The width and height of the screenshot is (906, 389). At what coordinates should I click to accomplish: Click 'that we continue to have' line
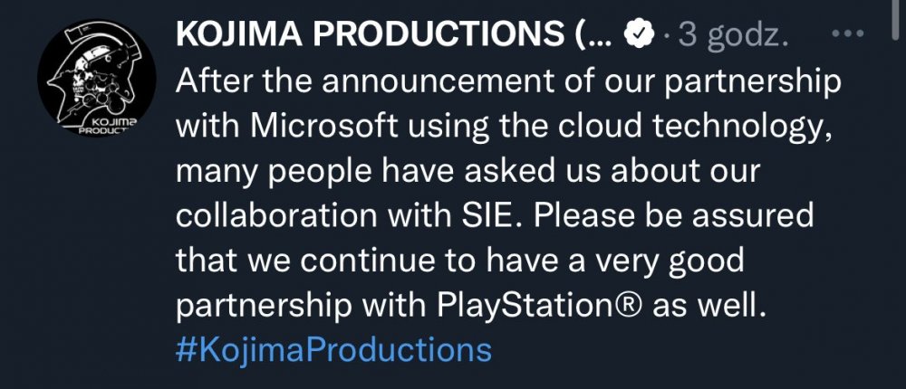click(x=361, y=261)
